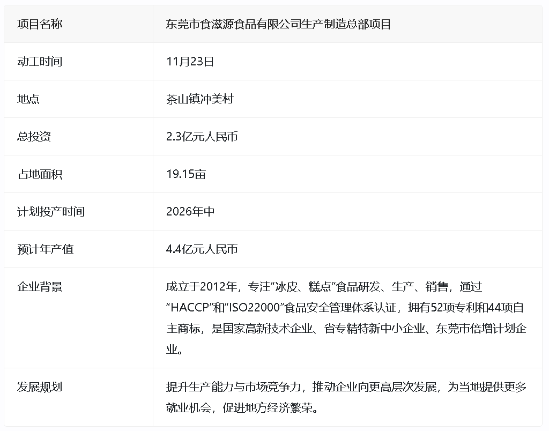The image size is (549, 431).
Task: Select the 东莞市食滋源食品有限公司 project name text
Action: pyautogui.click(x=278, y=24)
